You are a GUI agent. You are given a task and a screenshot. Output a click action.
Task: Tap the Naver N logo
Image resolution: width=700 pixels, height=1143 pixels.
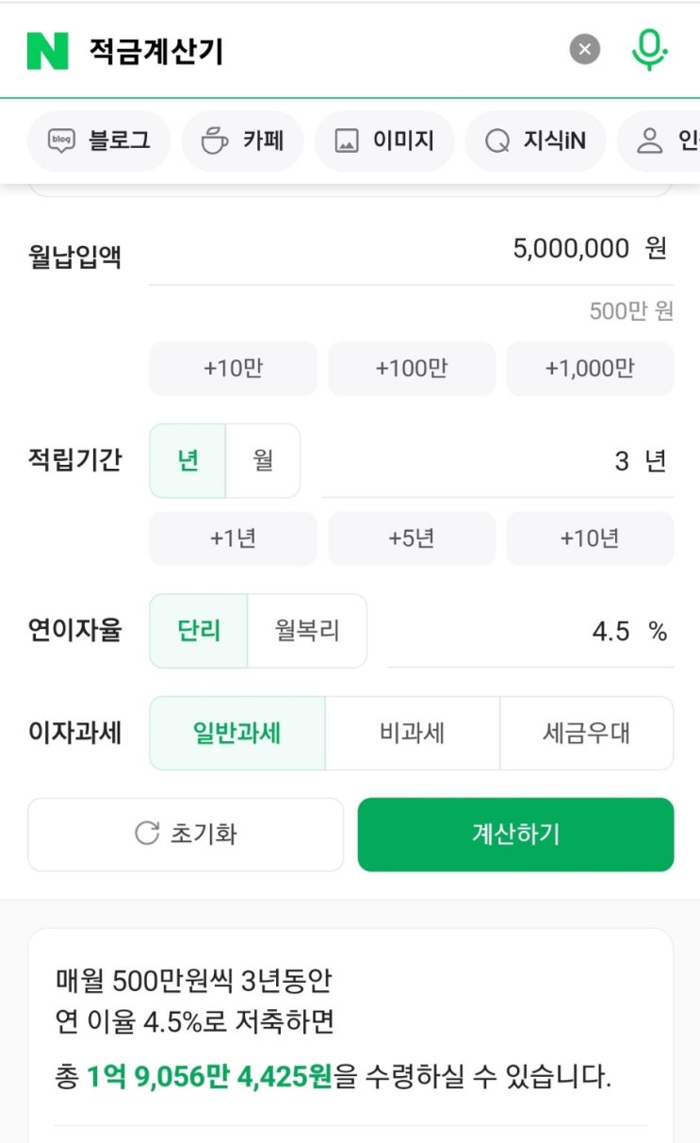(x=47, y=50)
